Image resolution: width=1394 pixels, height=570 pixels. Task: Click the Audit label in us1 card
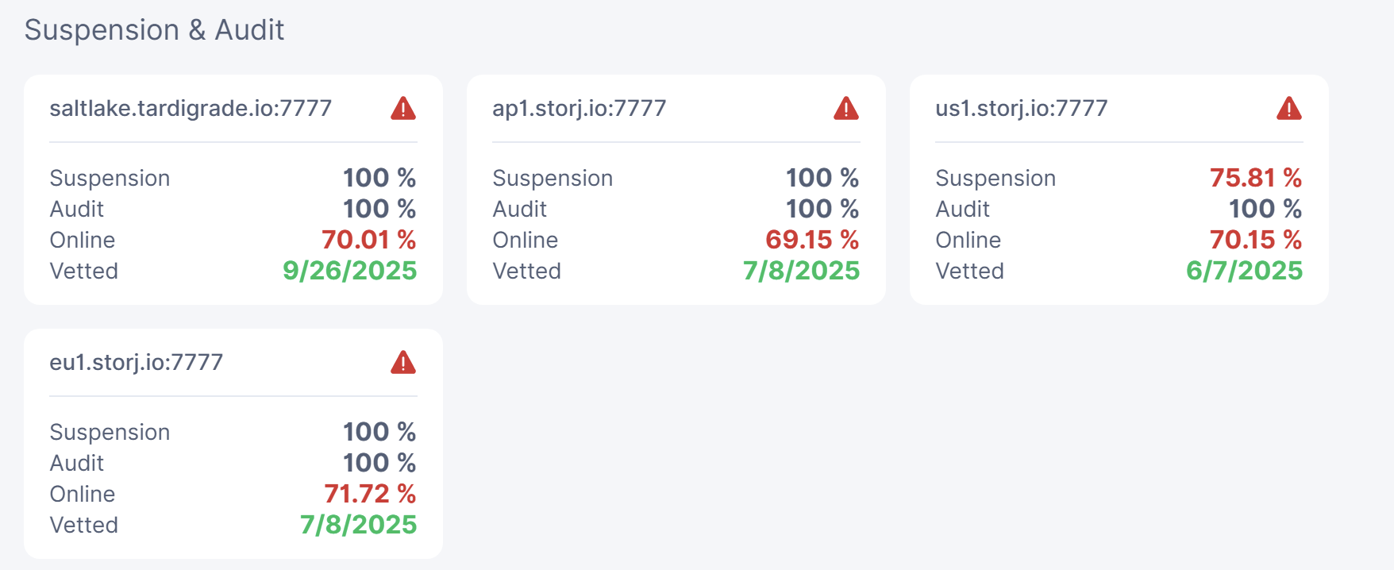point(962,209)
